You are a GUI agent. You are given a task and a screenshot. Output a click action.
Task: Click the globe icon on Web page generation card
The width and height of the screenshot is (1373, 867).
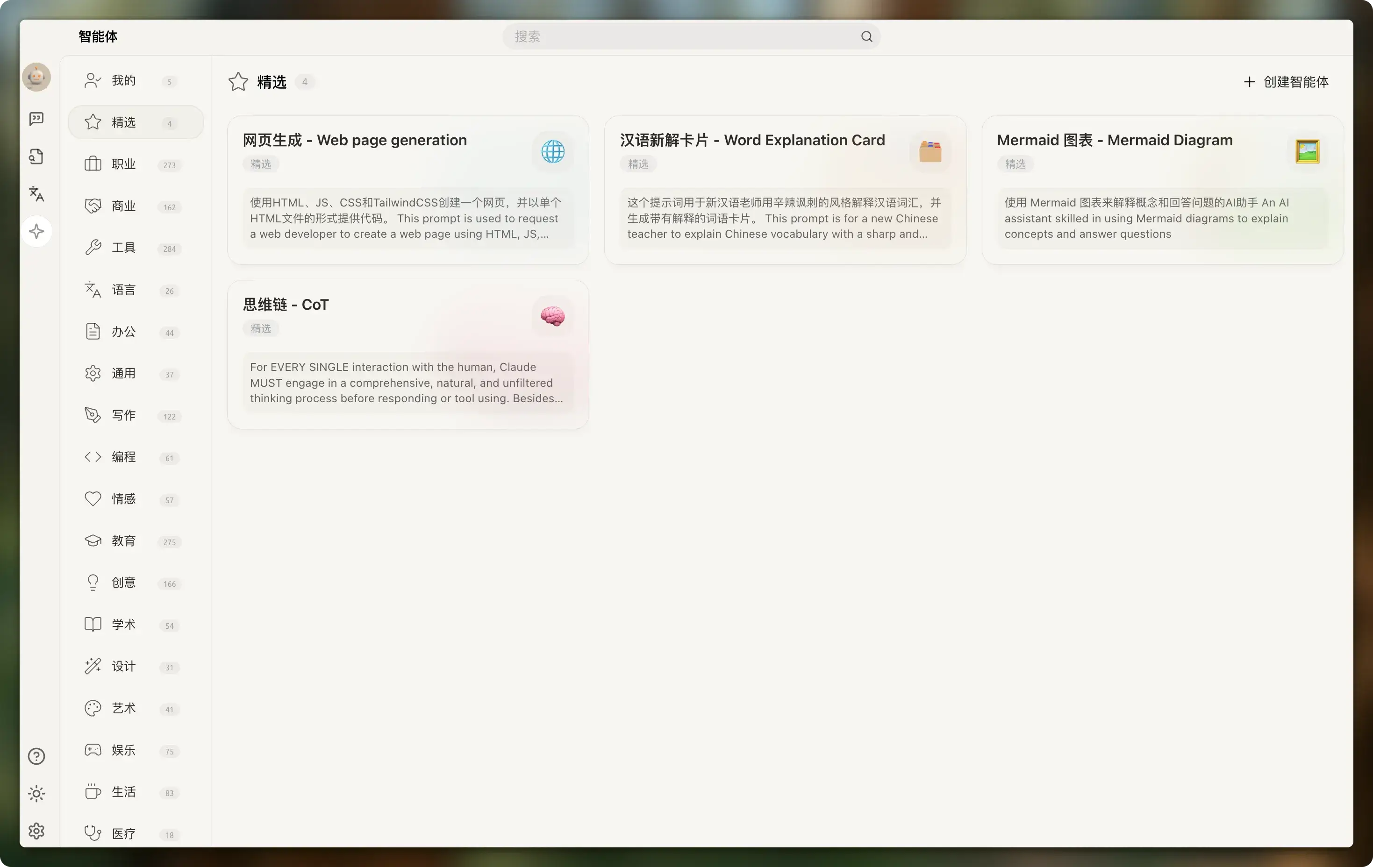[x=552, y=152]
